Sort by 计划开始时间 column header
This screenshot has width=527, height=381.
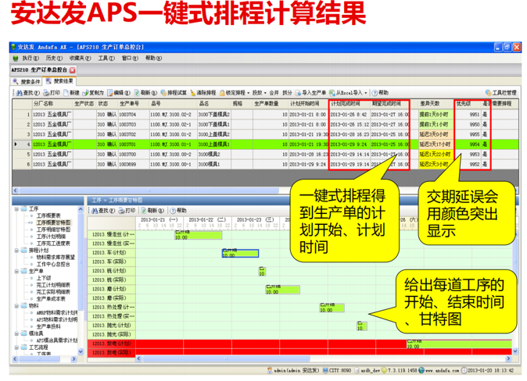point(308,104)
